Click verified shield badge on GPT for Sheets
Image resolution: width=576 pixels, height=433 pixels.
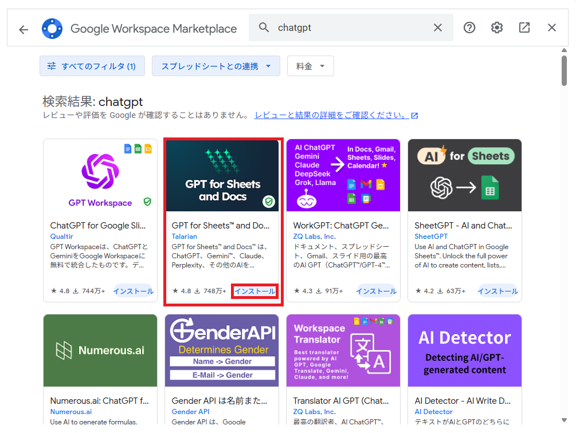click(x=269, y=202)
